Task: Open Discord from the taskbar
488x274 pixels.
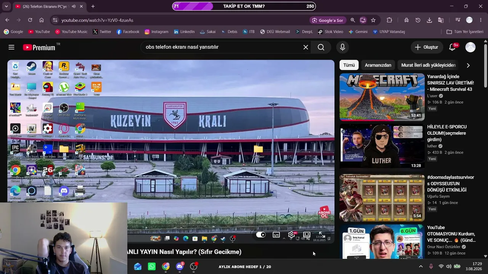Action: (x=180, y=267)
